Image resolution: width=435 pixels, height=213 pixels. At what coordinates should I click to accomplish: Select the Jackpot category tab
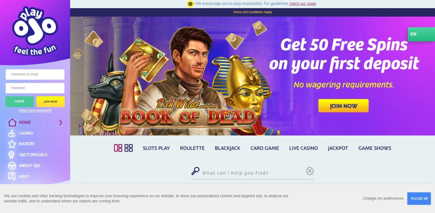[x=338, y=148]
